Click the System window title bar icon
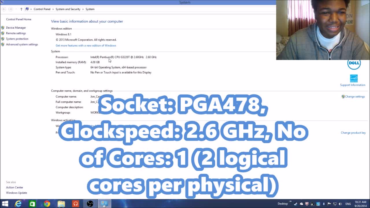The height and width of the screenshot is (208, 370). pyautogui.click(x=2, y=2)
